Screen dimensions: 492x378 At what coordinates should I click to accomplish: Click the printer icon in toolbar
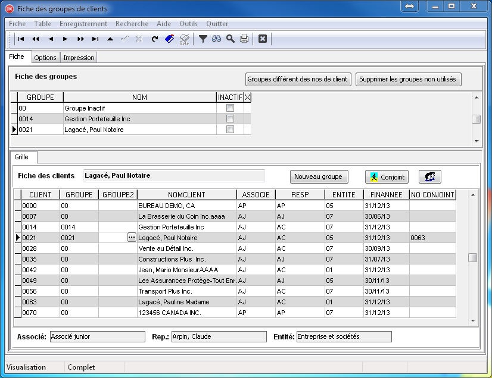click(x=244, y=39)
